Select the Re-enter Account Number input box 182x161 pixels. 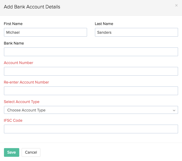[x=91, y=91]
